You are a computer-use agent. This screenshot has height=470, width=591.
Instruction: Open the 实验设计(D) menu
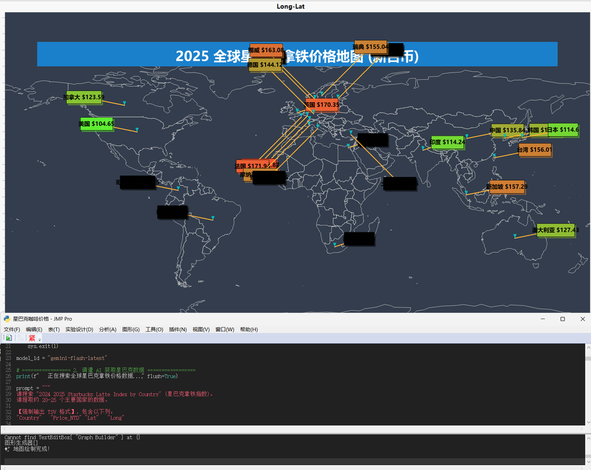click(79, 329)
